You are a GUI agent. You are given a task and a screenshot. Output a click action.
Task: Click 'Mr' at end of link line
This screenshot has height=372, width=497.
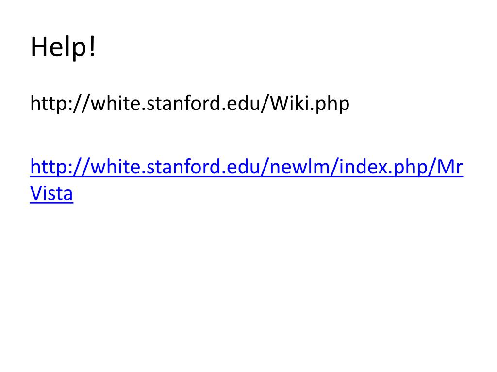click(x=449, y=168)
